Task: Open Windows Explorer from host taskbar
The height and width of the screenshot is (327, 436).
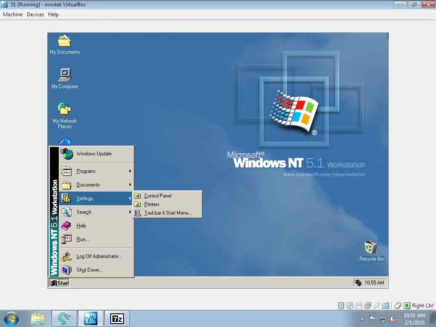Action: coord(38,318)
